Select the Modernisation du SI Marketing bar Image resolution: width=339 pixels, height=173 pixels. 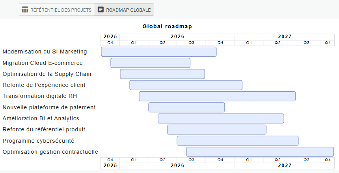pos(159,52)
